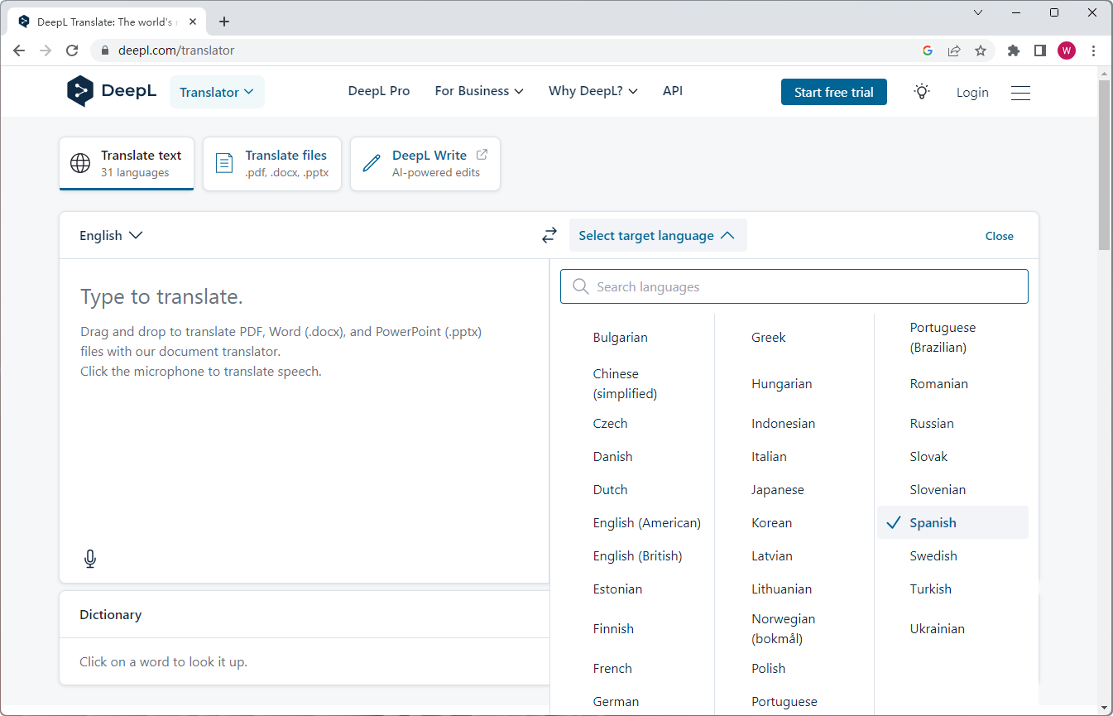Screen dimensions: 1113x716
Task: Select Dutch as target language
Action: [610, 490]
